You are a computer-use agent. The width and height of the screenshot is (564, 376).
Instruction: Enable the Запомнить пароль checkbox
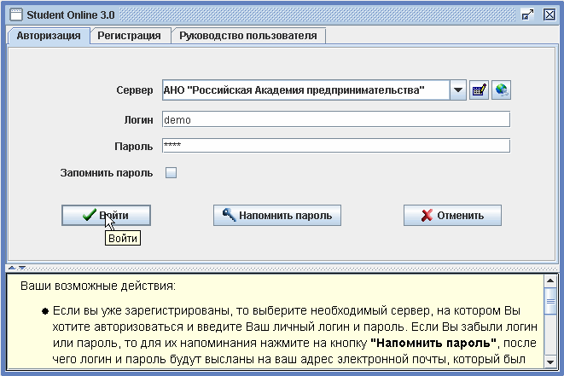(171, 173)
